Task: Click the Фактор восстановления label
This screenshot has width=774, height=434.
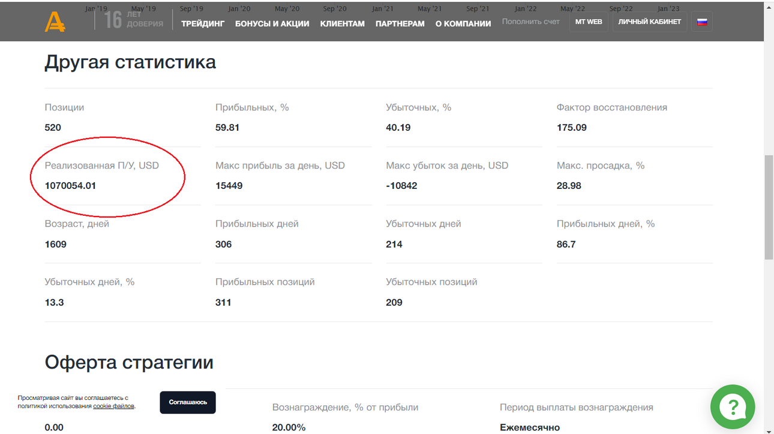Action: click(612, 107)
